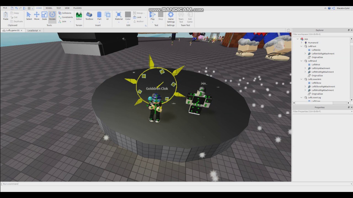Switch to the PLUGINS ribbon tab
This screenshot has height=198, width=353.
pyautogui.click(x=77, y=8)
